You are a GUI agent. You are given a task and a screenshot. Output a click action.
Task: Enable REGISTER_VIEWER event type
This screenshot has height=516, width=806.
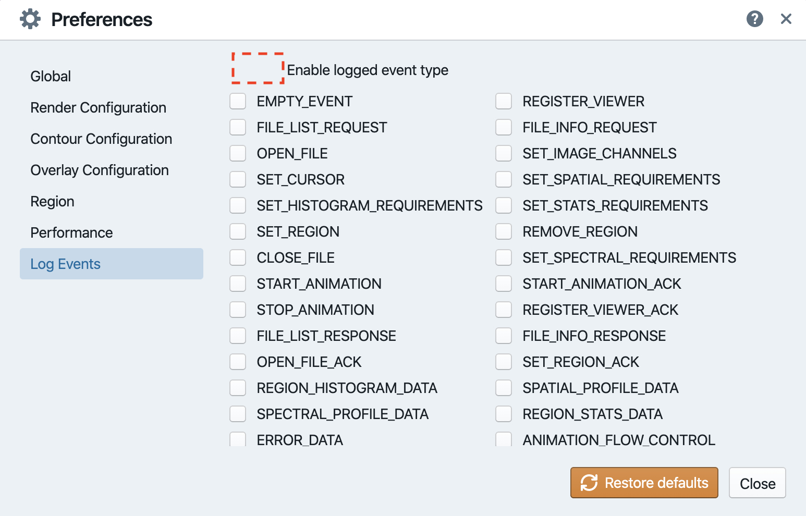[504, 101]
